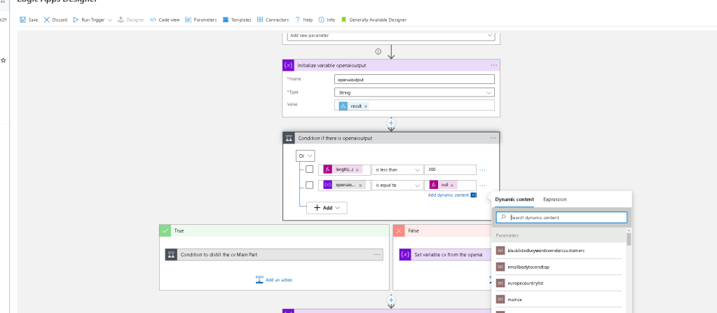Open Set variable cv from the openai step
Viewport: 717px width, 313px height.
coord(445,254)
